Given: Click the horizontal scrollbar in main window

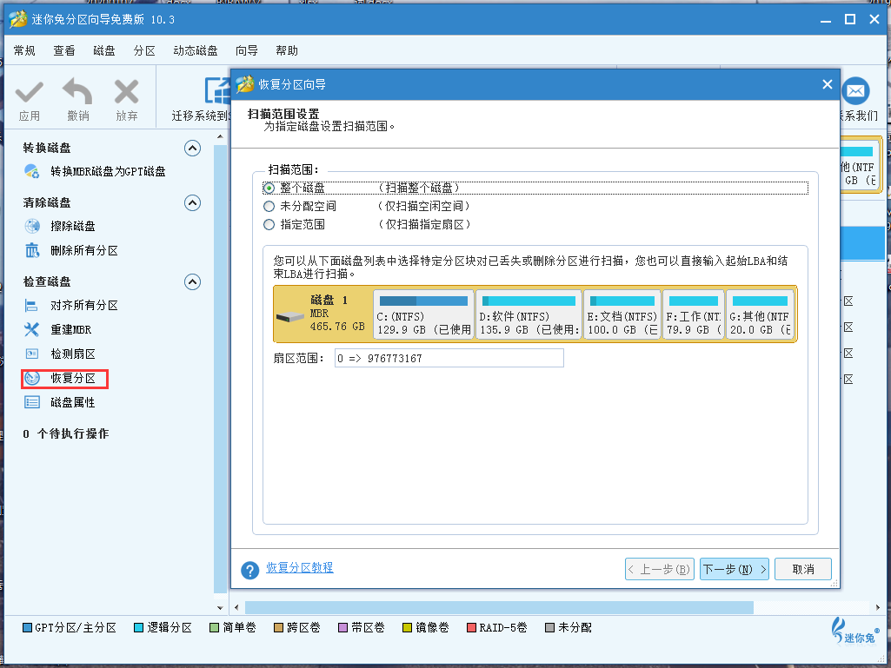Looking at the screenshot, I should 499,608.
